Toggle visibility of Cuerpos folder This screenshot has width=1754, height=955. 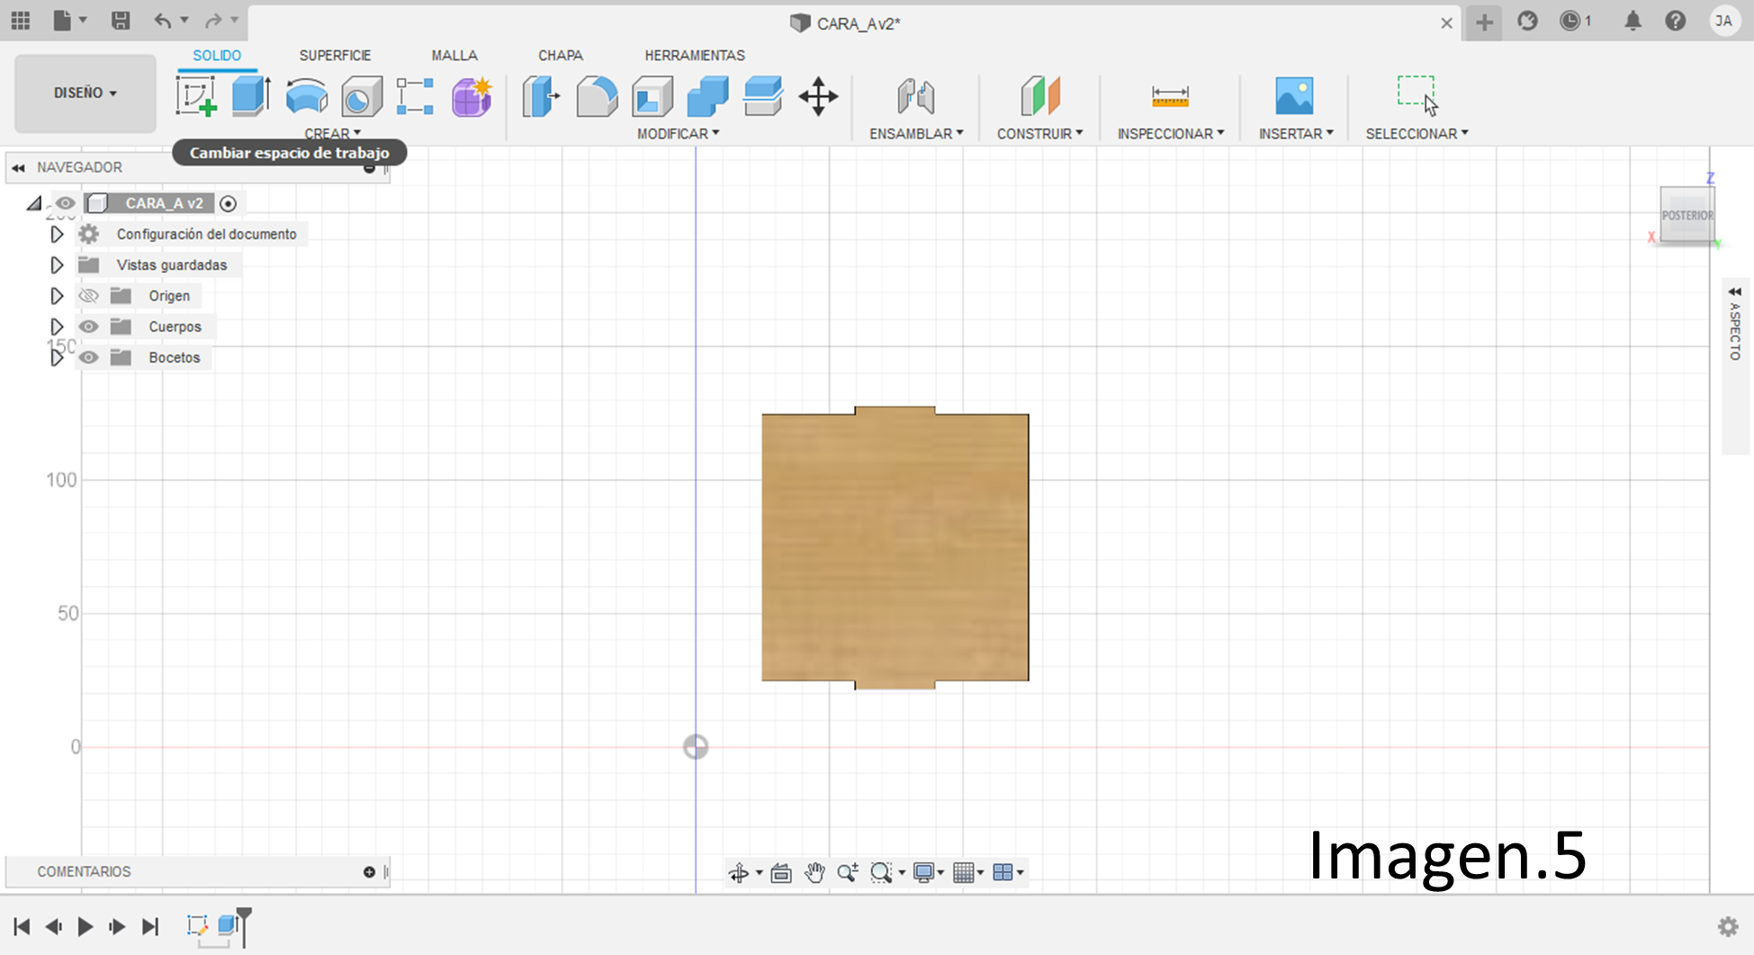pos(88,327)
